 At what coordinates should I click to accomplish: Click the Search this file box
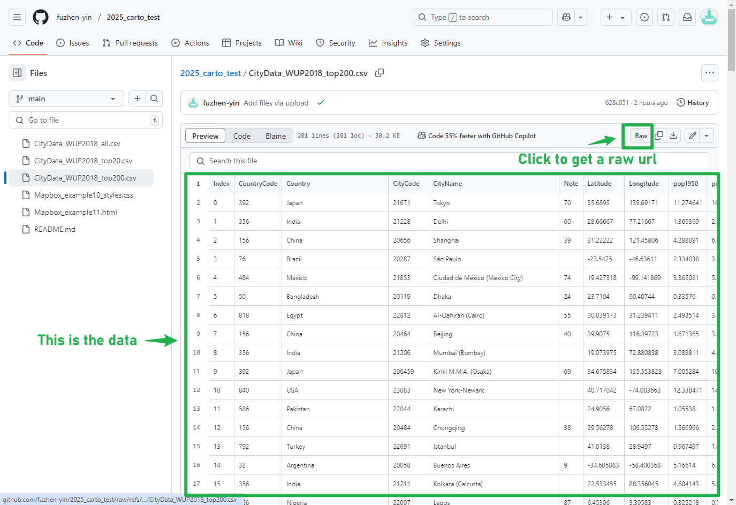point(449,161)
